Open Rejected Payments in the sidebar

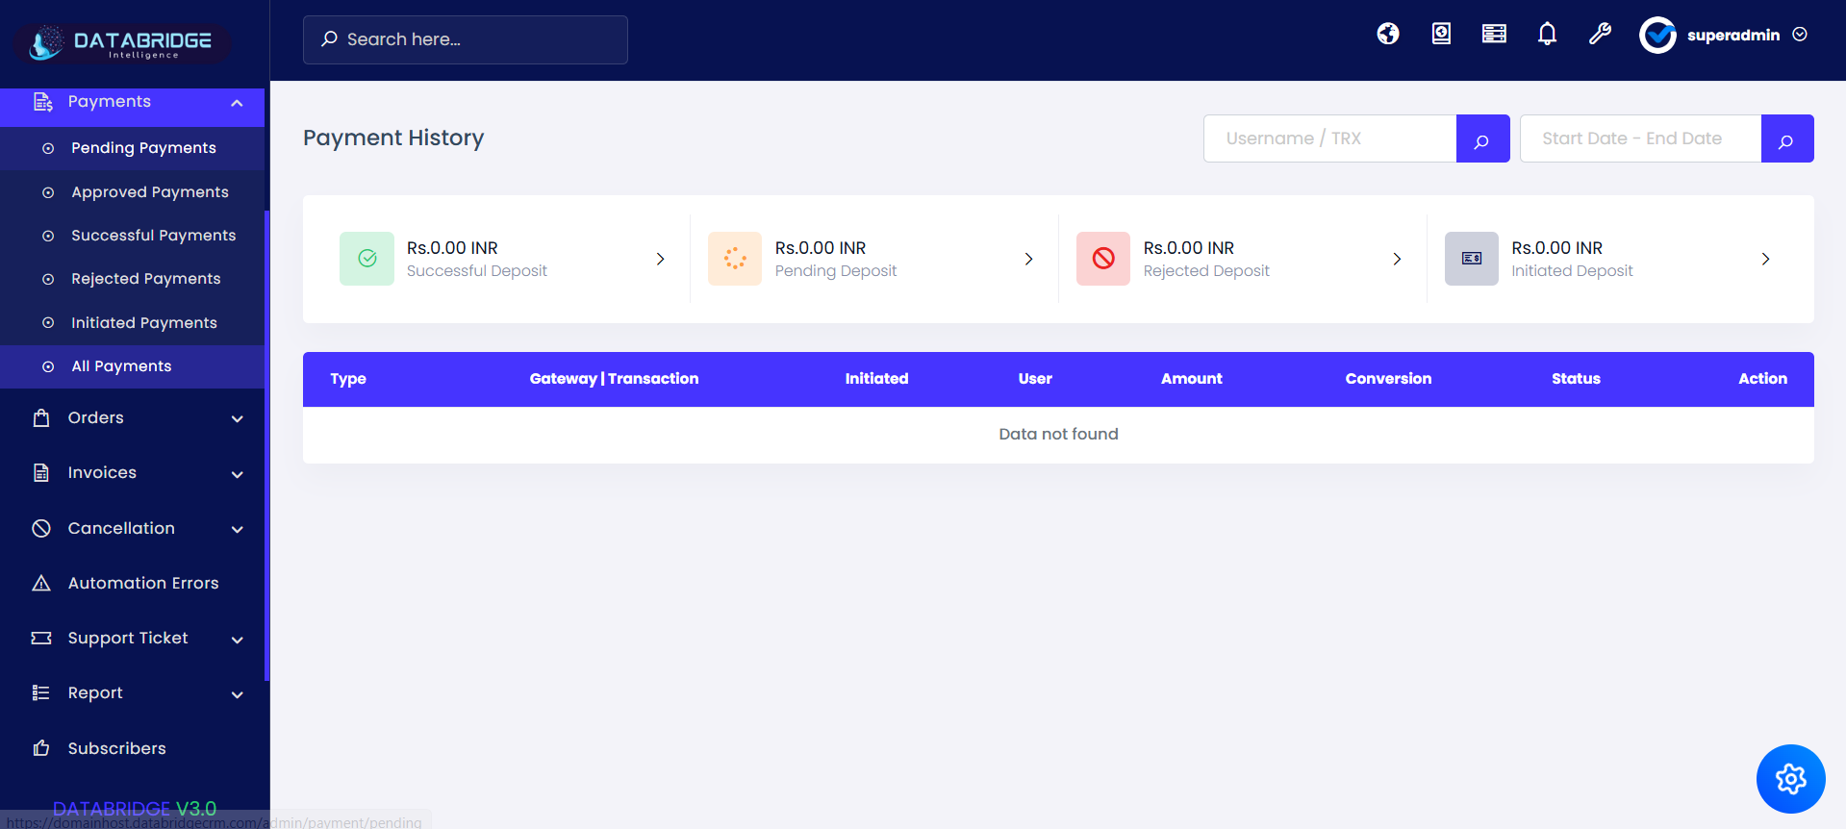tap(133, 279)
